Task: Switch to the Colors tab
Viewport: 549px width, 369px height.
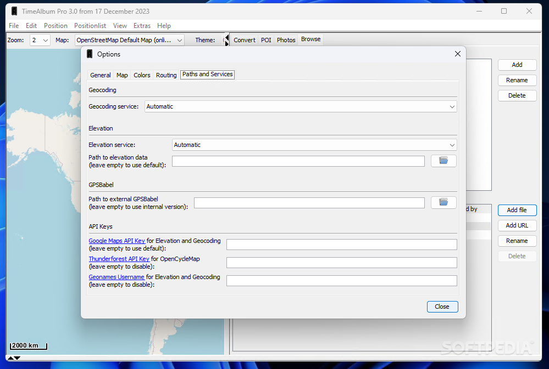Action: (142, 75)
